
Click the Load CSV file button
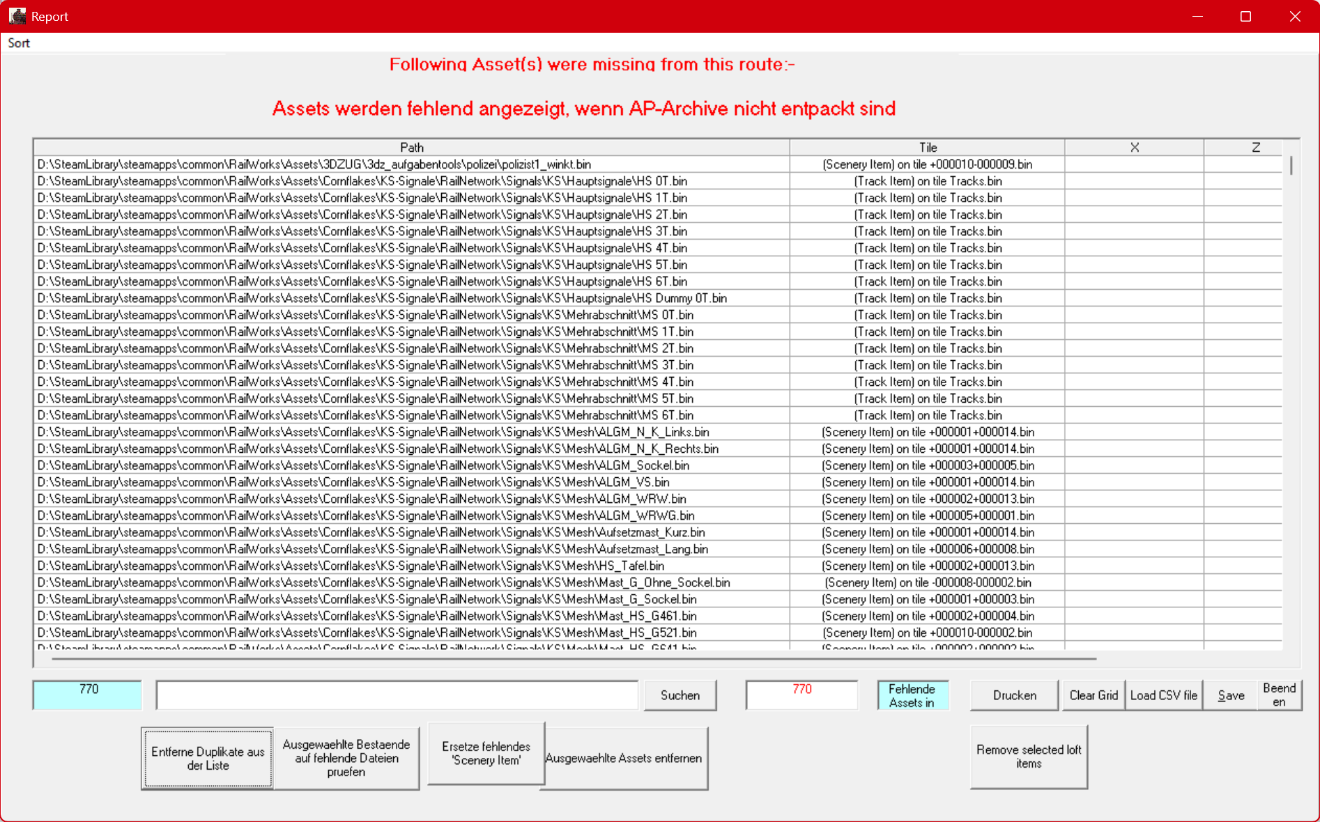[x=1164, y=695]
